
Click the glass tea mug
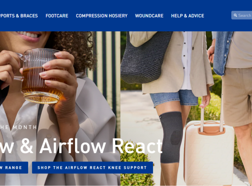click(40, 76)
